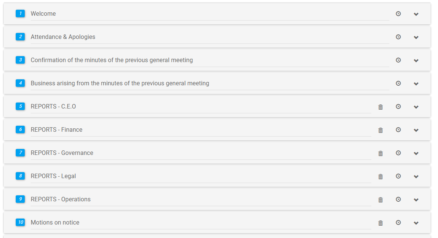The height and width of the screenshot is (238, 438).
Task: Click the clock icon on Welcome item
Action: click(x=398, y=14)
